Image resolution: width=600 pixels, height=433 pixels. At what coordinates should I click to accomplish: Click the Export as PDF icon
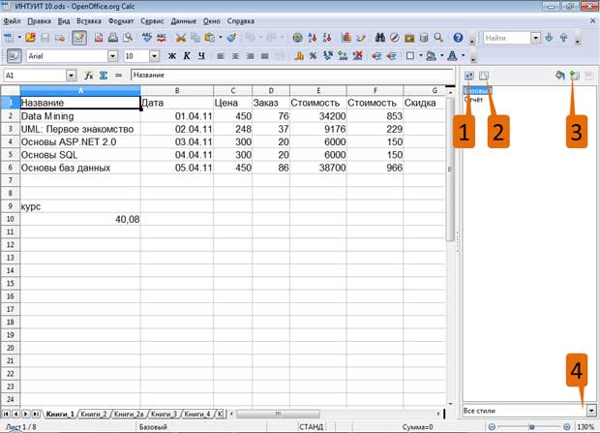99,38
